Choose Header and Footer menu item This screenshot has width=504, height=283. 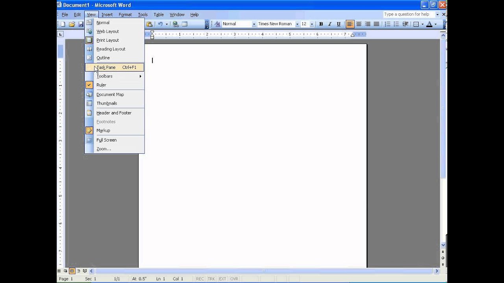[x=115, y=113]
